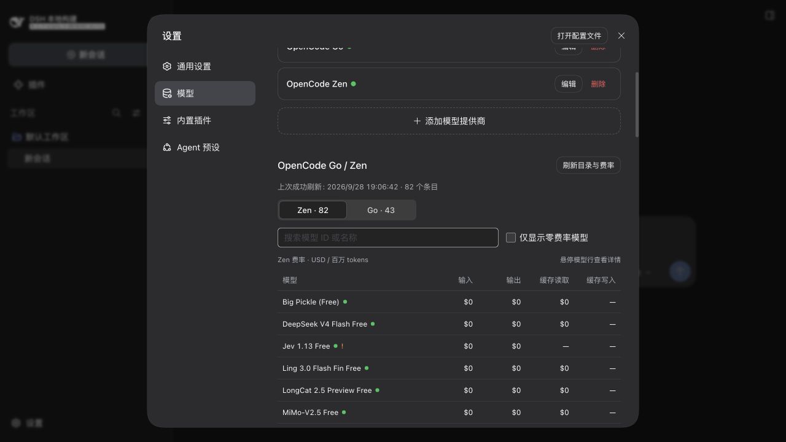Switch to the Zen · 82 tab
Image resolution: width=786 pixels, height=442 pixels.
pos(313,210)
